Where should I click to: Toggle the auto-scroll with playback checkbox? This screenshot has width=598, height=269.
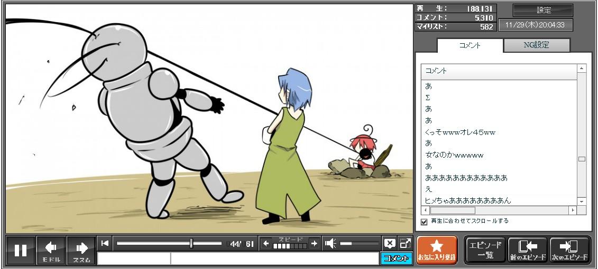(424, 222)
